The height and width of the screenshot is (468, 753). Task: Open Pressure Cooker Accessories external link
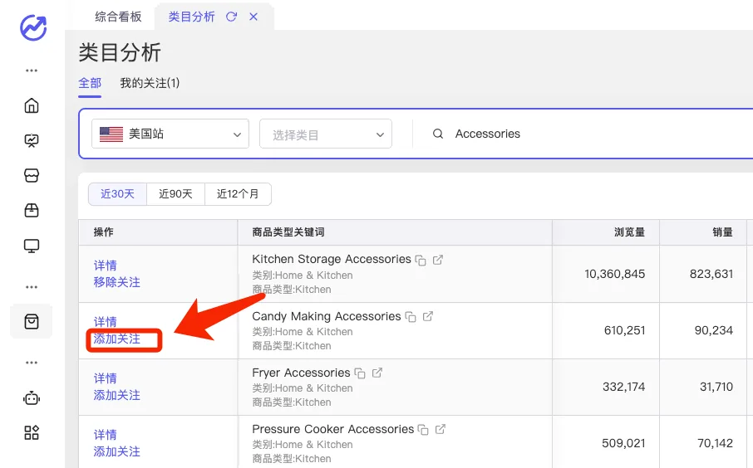point(440,429)
